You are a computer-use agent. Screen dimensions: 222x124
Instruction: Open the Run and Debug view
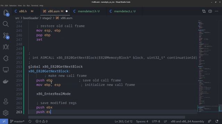click(x=6, y=47)
